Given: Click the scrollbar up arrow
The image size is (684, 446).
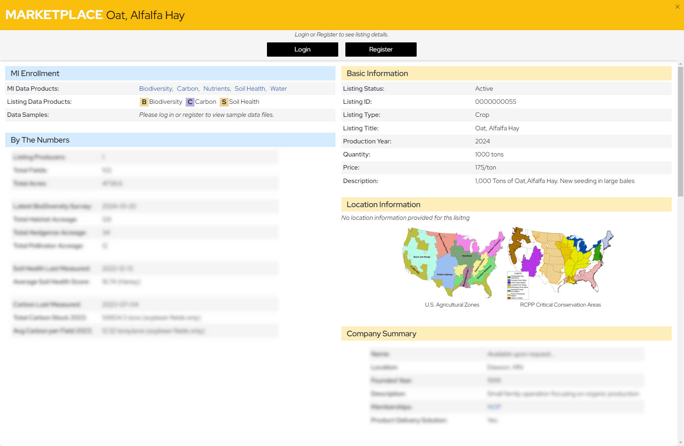Looking at the screenshot, I should [680, 64].
